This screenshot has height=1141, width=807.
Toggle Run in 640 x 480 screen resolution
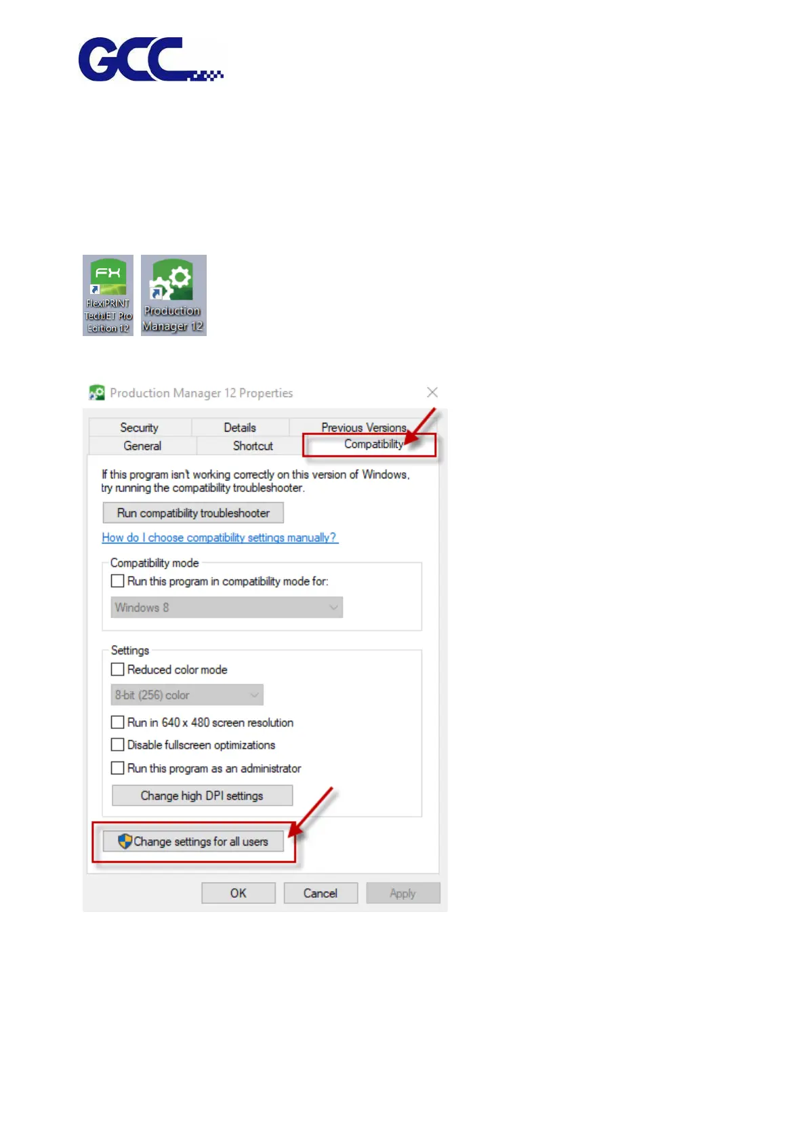tap(117, 722)
